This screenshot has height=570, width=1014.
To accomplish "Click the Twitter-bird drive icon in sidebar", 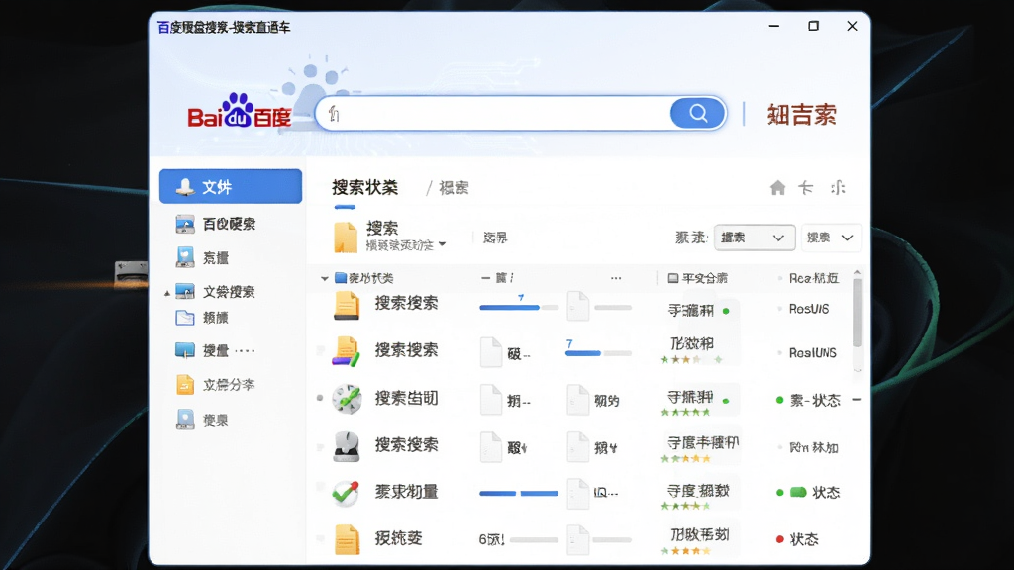I will tap(185, 257).
